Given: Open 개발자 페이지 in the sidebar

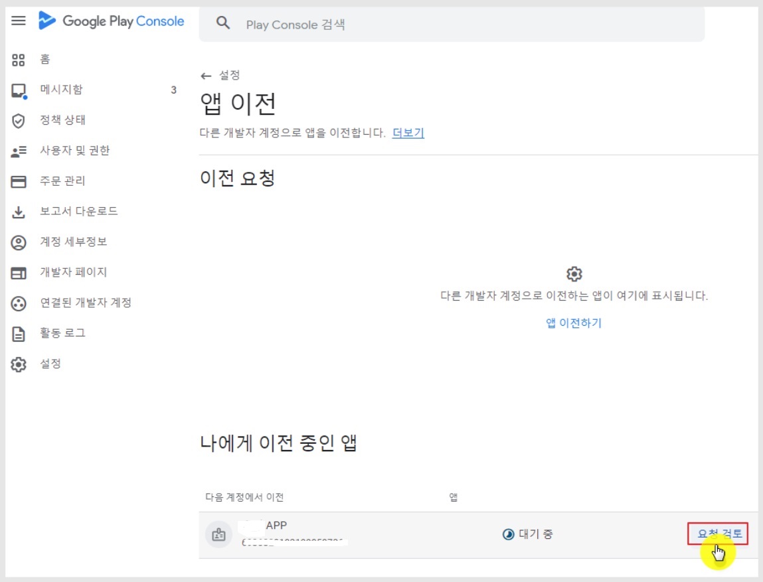Looking at the screenshot, I should (x=74, y=272).
